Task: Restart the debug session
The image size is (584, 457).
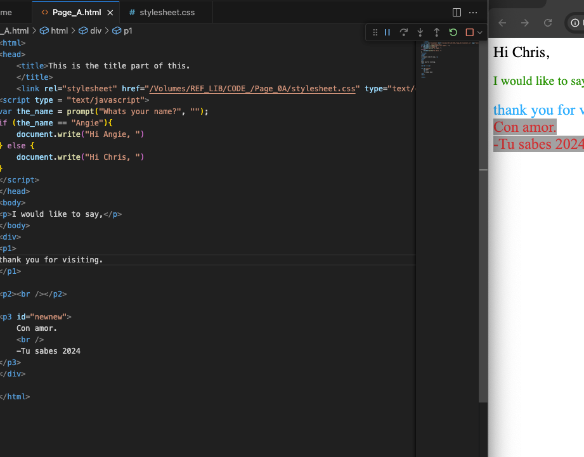Action: [x=453, y=32]
